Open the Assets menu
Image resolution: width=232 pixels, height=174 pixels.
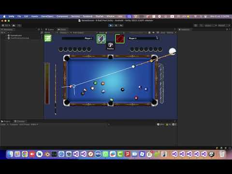pos(35,16)
